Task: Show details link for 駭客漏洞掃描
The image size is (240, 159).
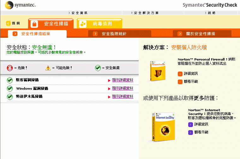Action: [x=123, y=80]
